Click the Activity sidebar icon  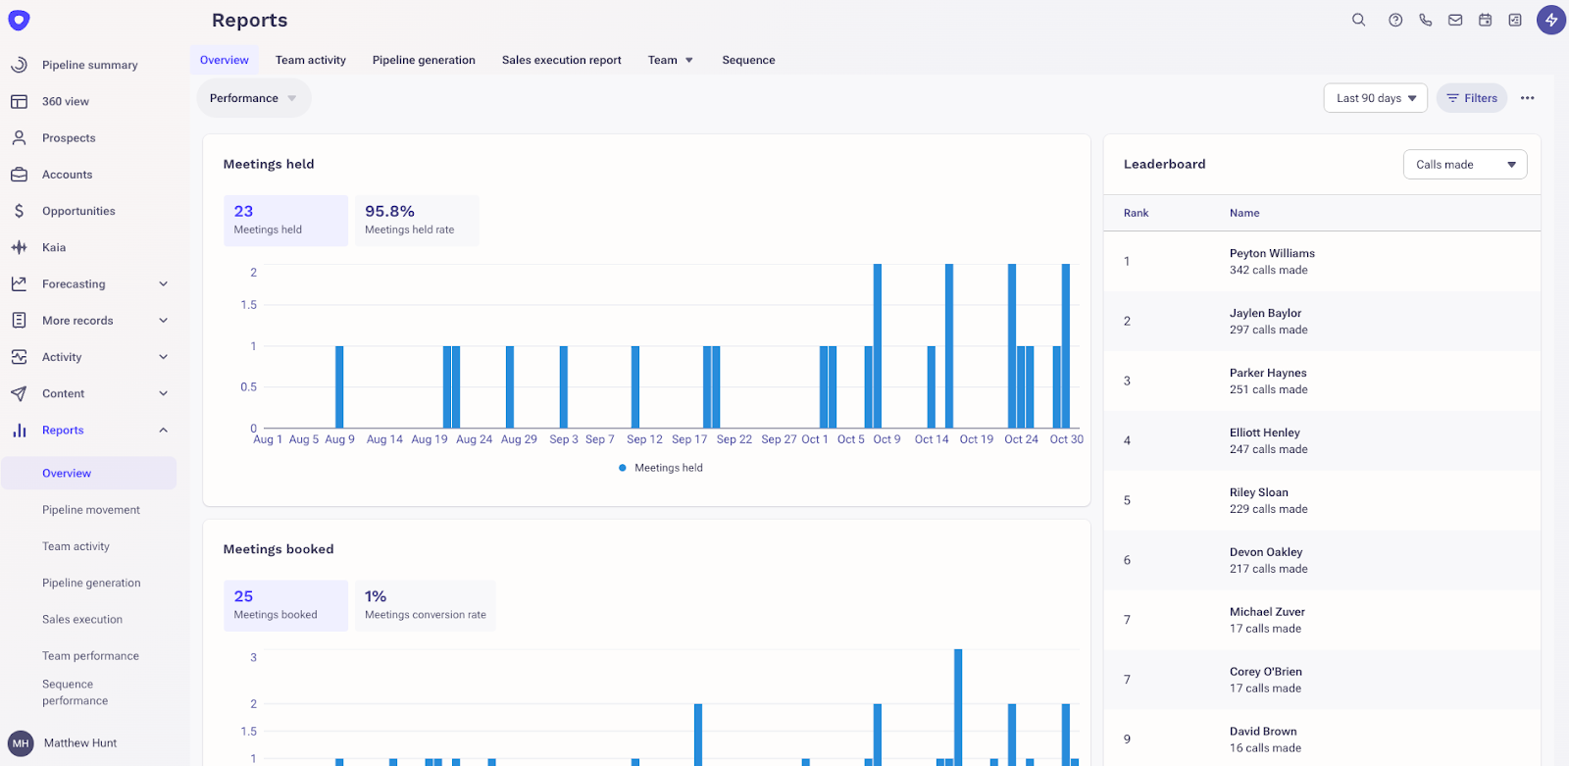pyautogui.click(x=19, y=357)
